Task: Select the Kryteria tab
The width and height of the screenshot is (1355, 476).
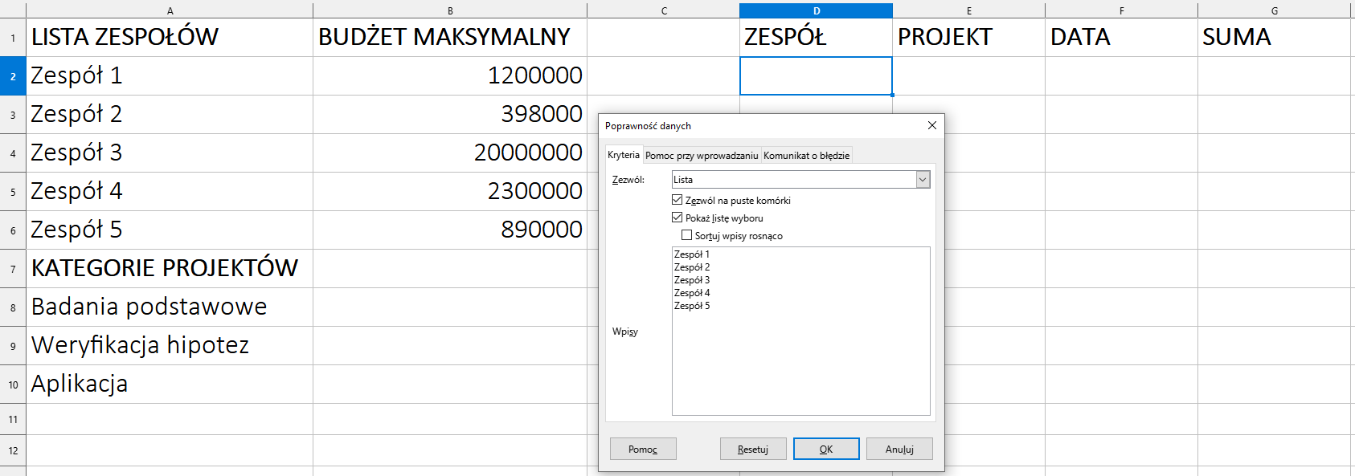Action: (623, 155)
